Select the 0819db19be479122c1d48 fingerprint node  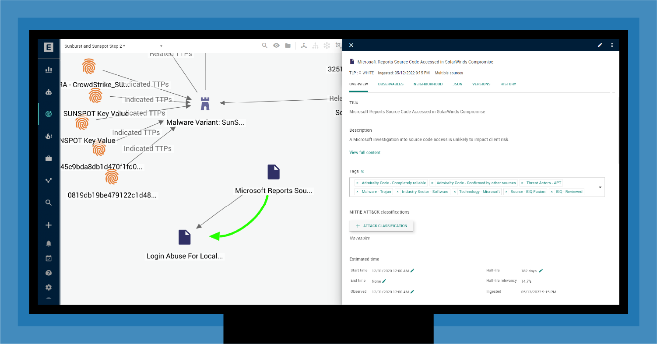tap(112, 177)
